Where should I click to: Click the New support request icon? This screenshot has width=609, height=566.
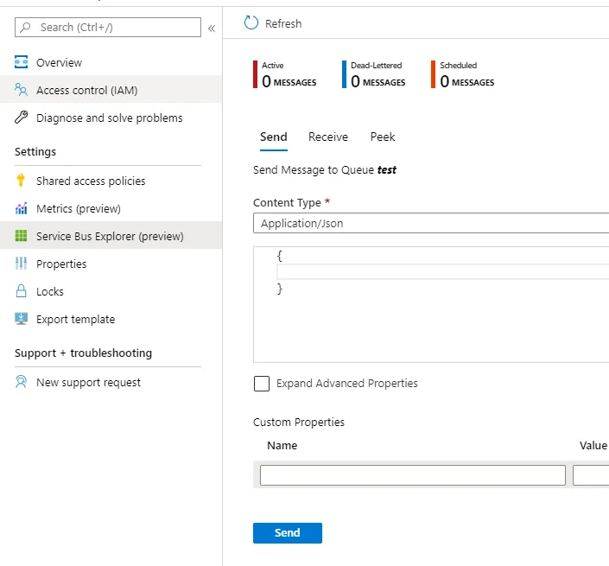22,382
